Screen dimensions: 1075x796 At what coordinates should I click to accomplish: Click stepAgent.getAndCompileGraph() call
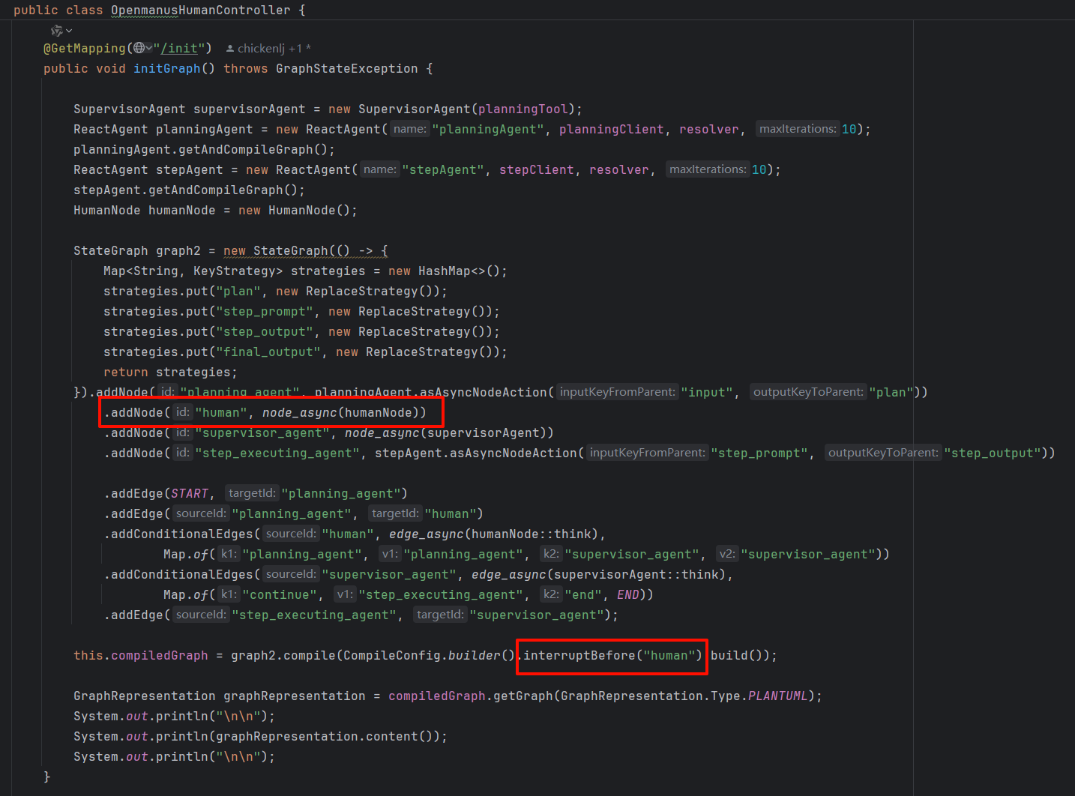tap(185, 190)
